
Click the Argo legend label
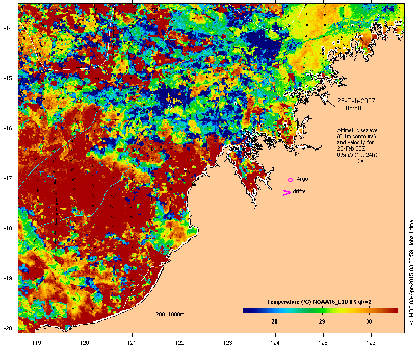(302, 179)
